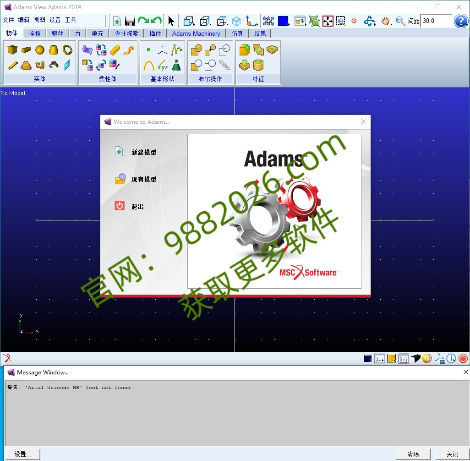Select the fillet feature tool
Screen dimensions: 470x461
click(x=244, y=50)
